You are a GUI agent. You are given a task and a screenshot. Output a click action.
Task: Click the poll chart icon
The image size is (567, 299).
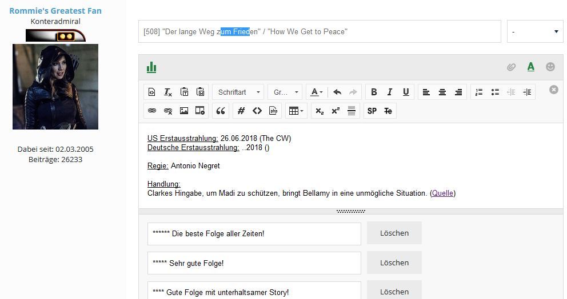151,67
